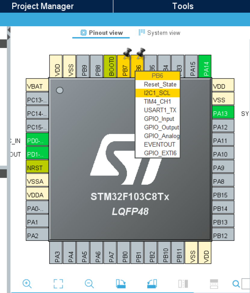Image resolution: width=250 pixels, height=293 pixels.
Task: Toggle the split vertical view icon
Action: [x=183, y=284]
